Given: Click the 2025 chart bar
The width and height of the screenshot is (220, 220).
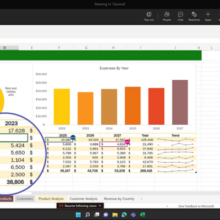Looking at the screenshot, I should (x=133, y=106).
